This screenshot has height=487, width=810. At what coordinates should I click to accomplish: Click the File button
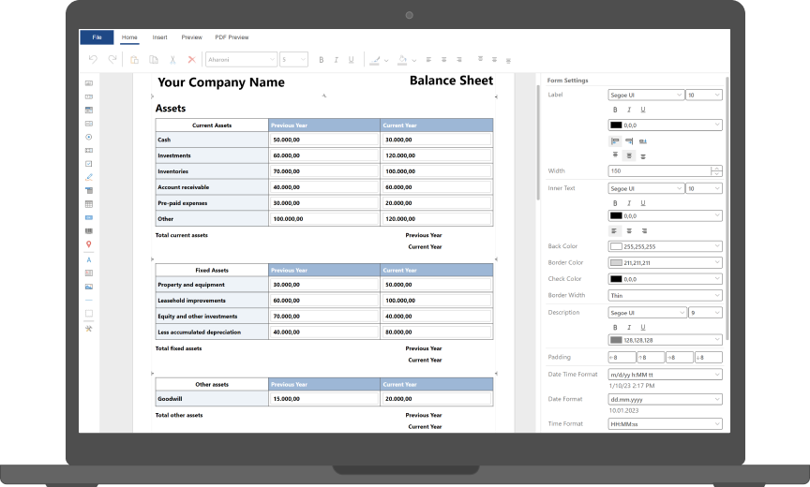pyautogui.click(x=97, y=37)
